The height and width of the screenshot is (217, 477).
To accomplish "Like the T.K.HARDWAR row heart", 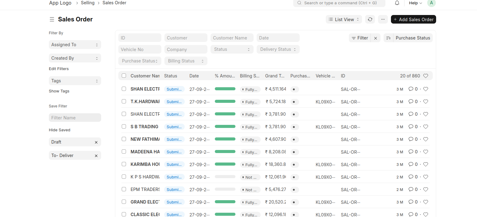I will [426, 102].
